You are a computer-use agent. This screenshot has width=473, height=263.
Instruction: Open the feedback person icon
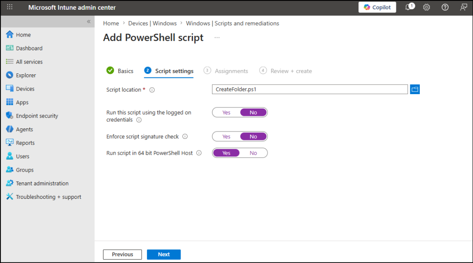pos(463,7)
